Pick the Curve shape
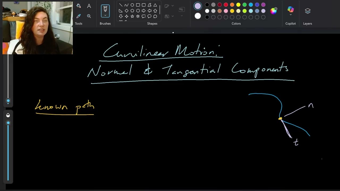 click(126, 5)
